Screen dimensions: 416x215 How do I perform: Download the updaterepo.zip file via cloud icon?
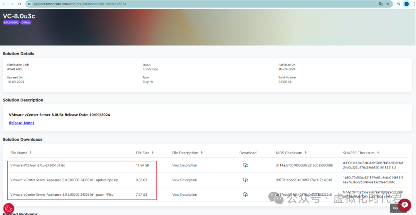pyautogui.click(x=245, y=180)
